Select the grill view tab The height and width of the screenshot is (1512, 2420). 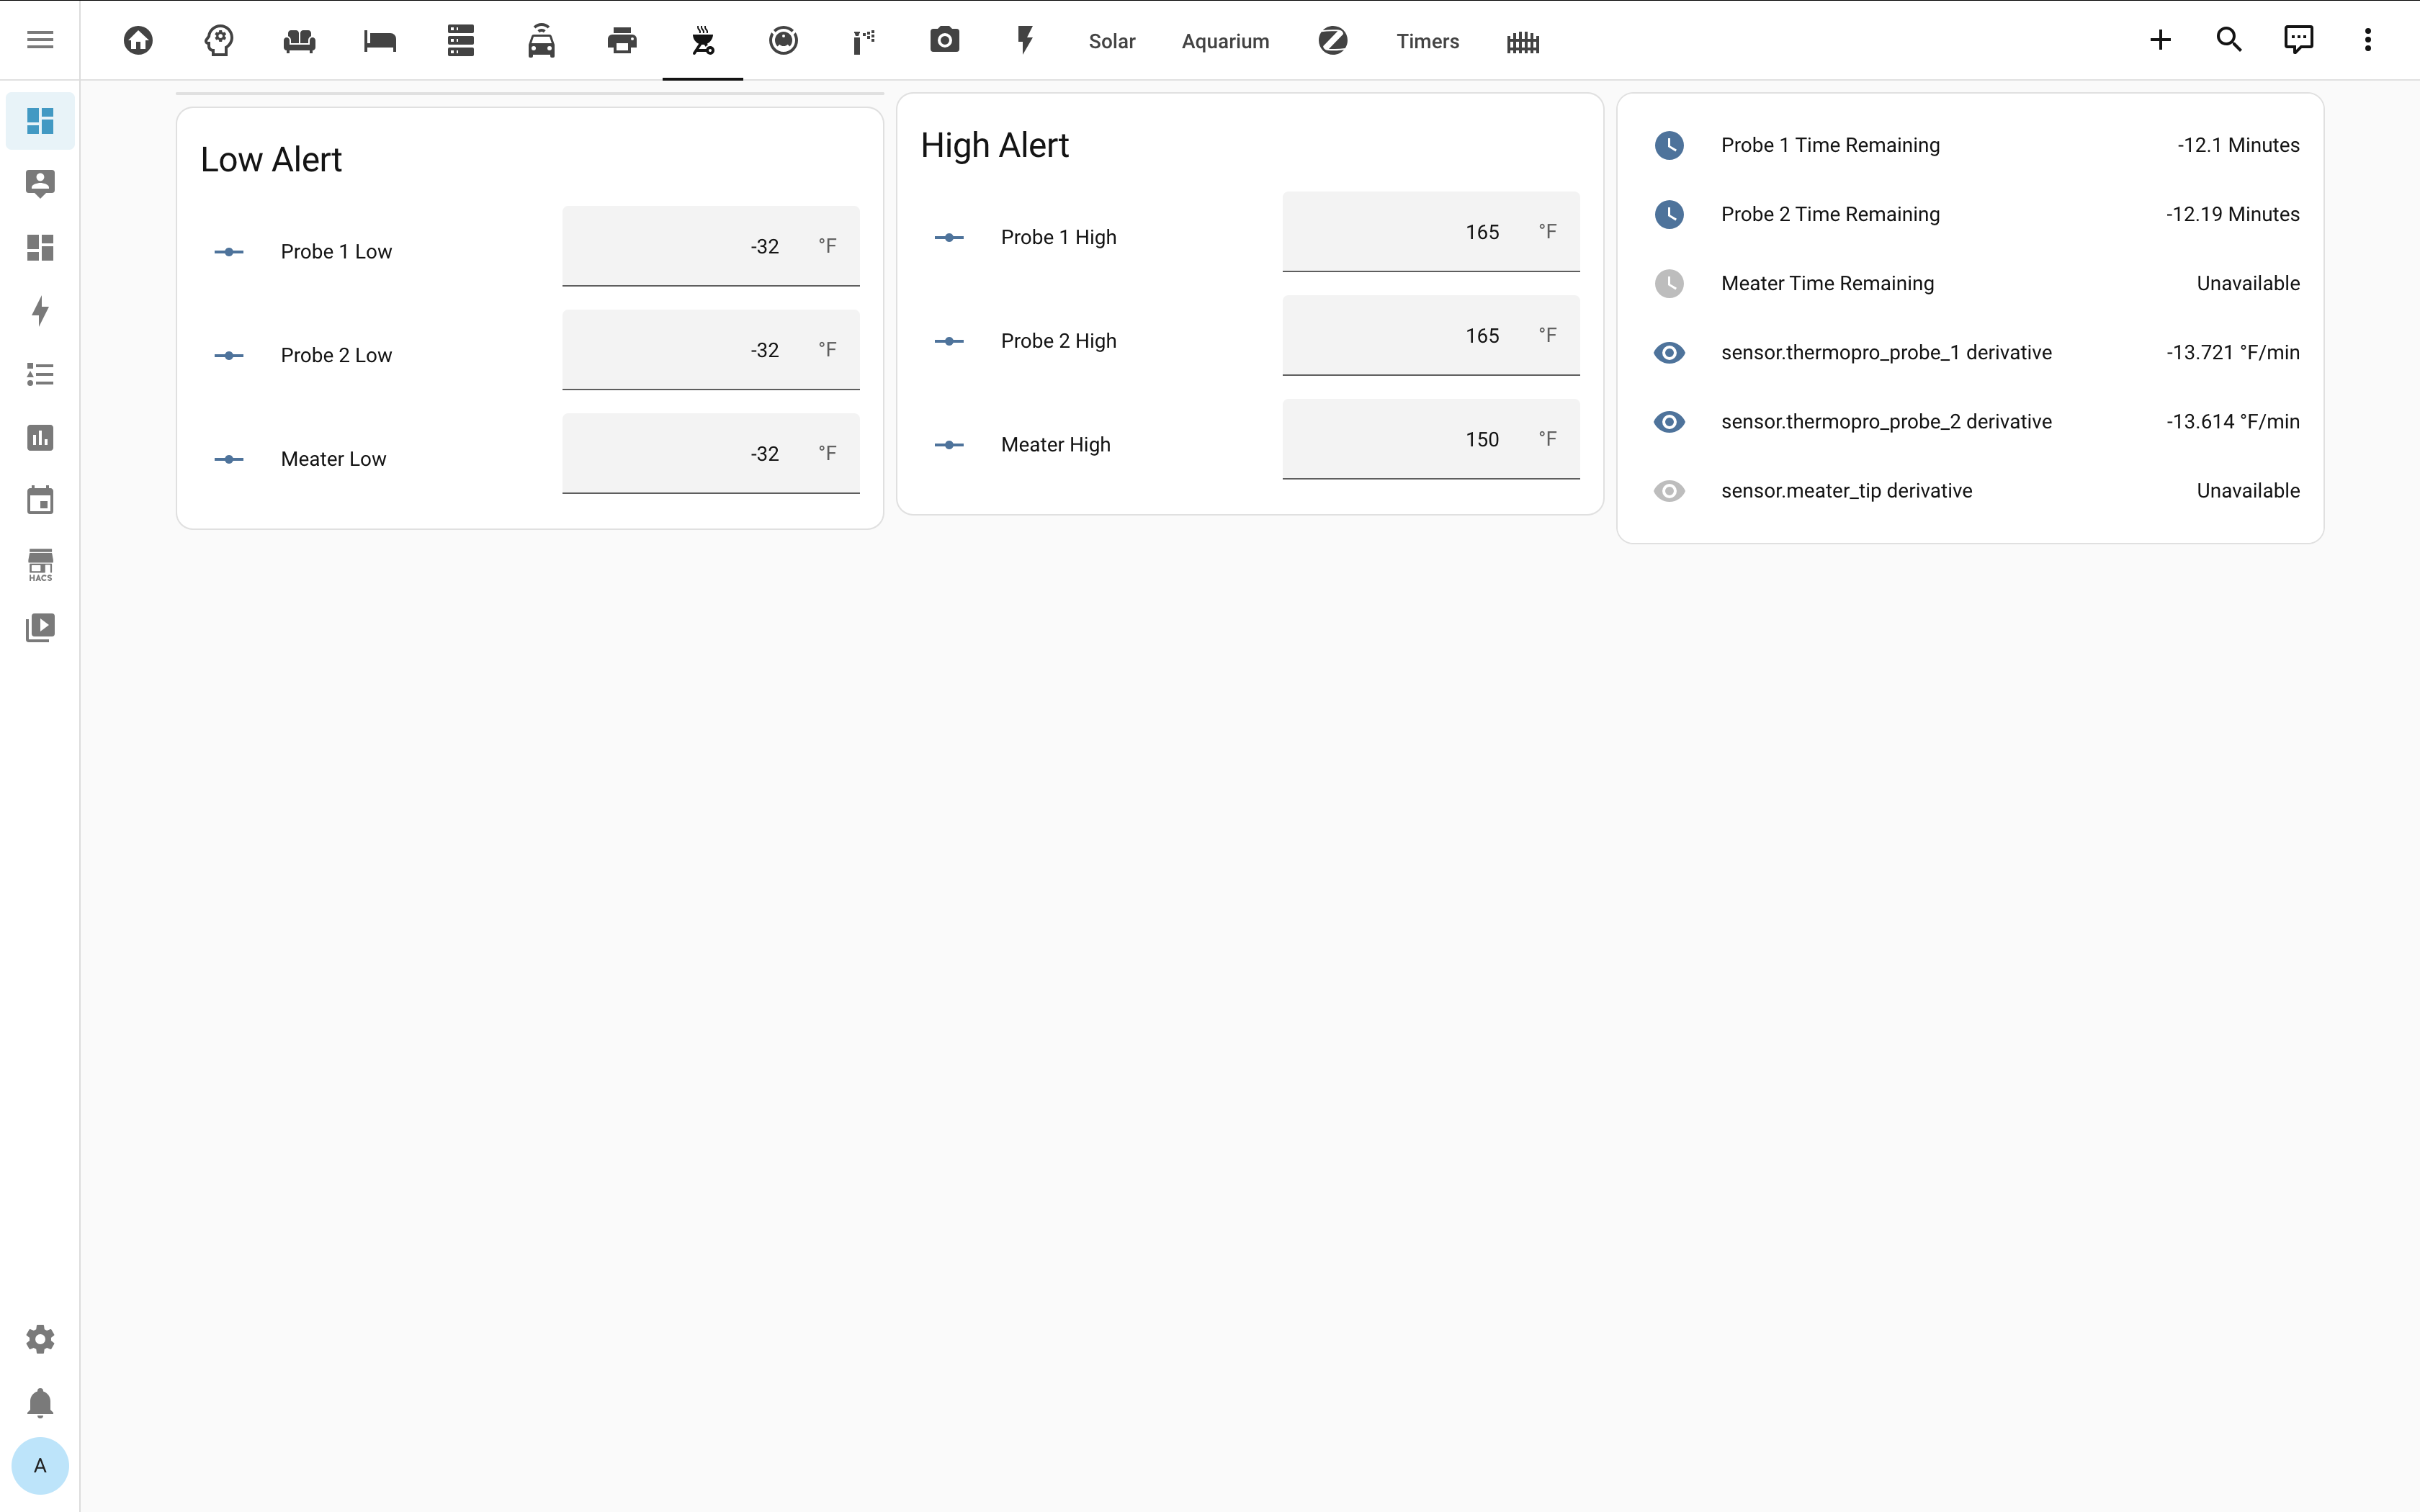(703, 40)
